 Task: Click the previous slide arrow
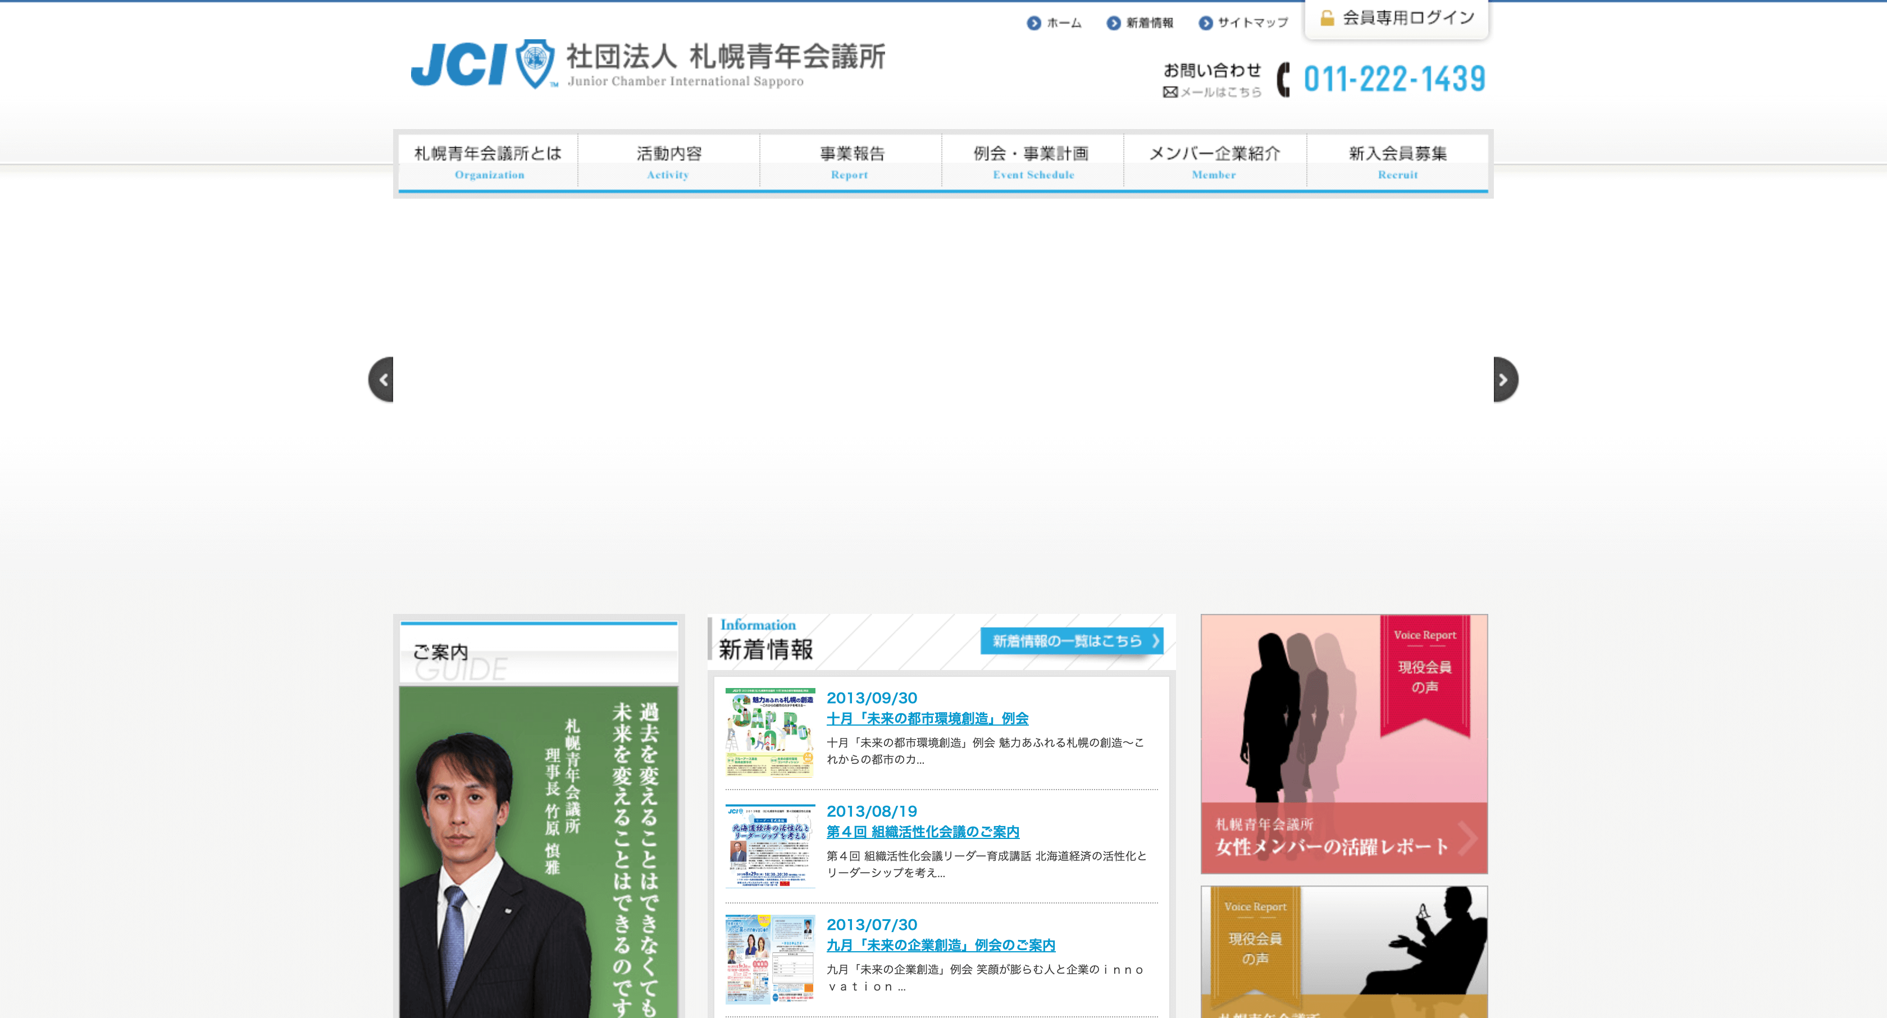click(382, 379)
